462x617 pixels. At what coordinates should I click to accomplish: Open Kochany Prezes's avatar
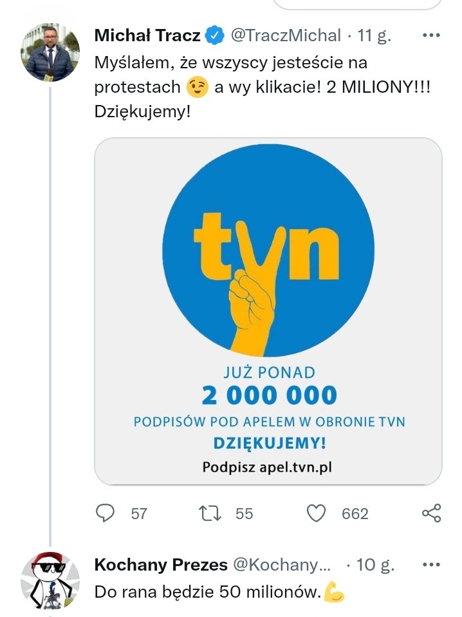[50, 581]
